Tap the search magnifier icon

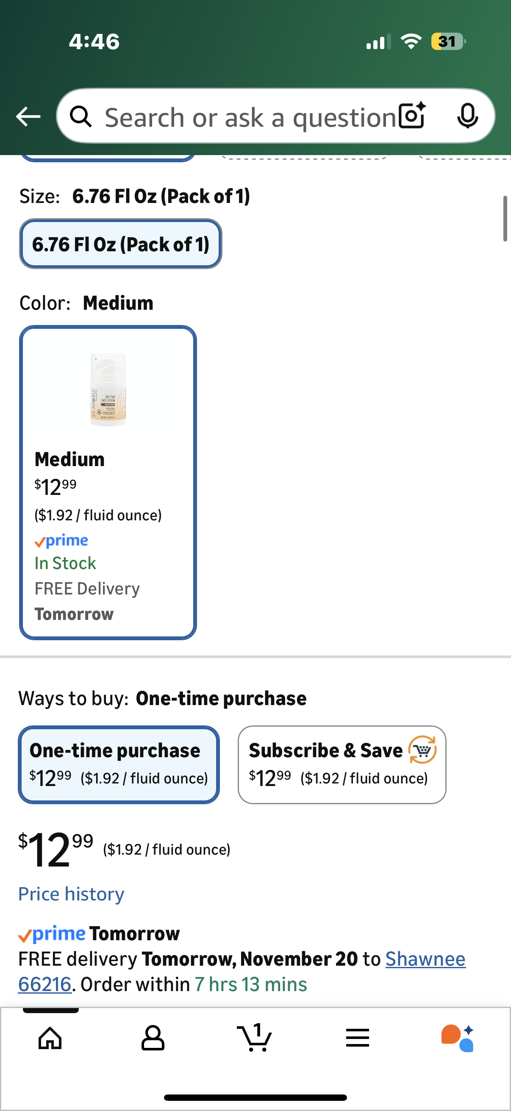pyautogui.click(x=81, y=117)
